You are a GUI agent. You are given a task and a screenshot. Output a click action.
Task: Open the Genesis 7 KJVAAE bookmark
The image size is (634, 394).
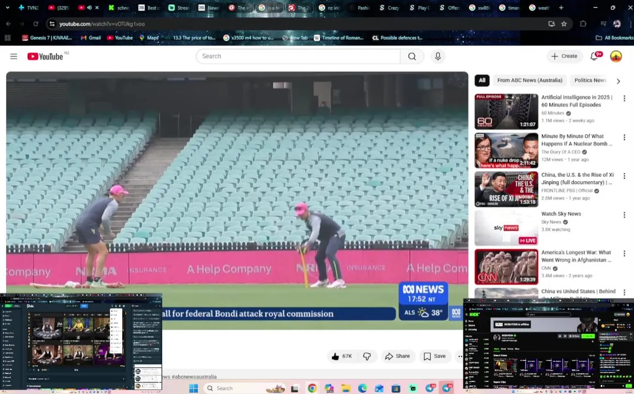point(47,38)
